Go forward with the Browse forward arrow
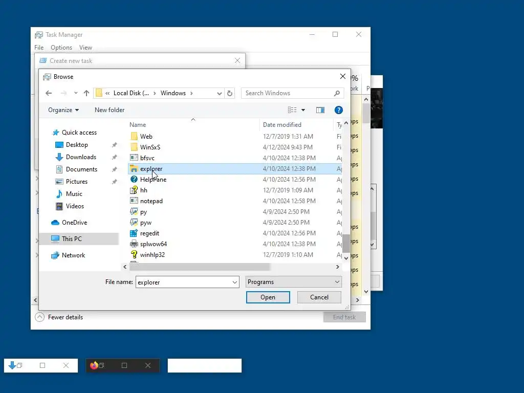 (x=64, y=93)
